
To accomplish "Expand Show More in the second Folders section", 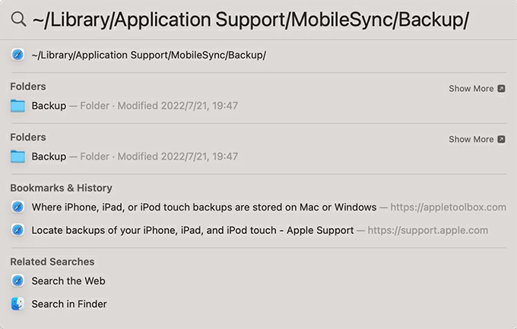I will click(471, 139).
